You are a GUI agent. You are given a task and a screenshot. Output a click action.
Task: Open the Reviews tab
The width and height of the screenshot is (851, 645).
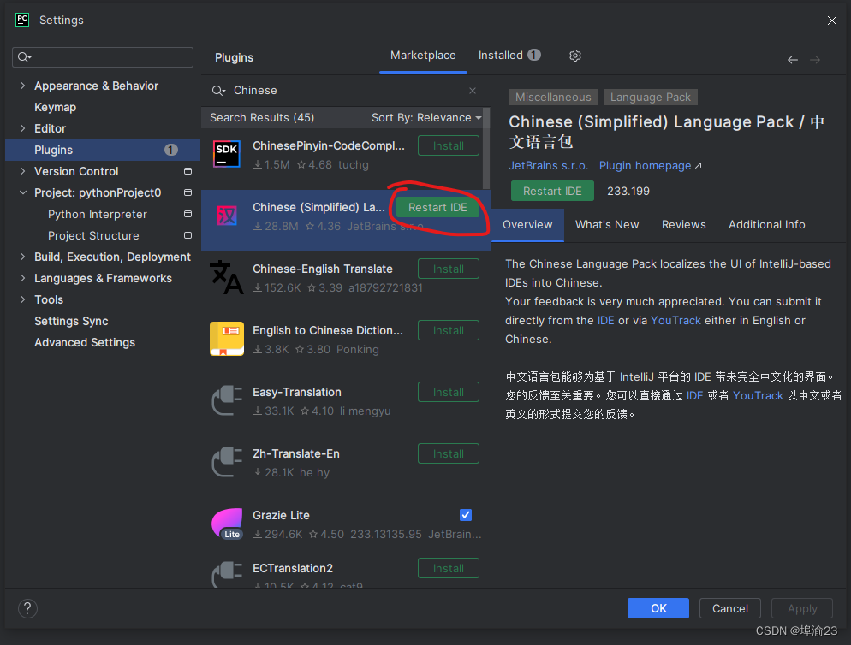683,225
